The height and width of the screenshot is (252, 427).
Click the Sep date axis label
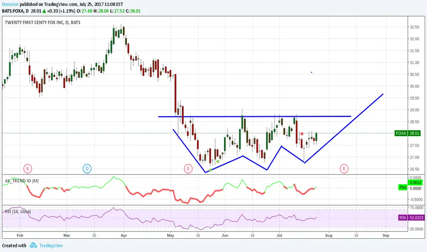coord(386,236)
